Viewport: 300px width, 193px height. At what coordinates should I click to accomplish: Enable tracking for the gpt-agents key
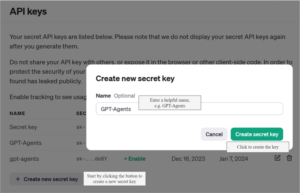tap(135, 159)
